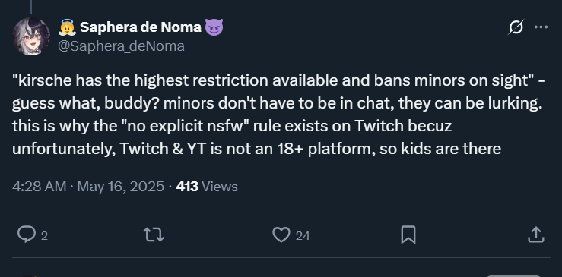
Task: Click the display name Saphera de Noma
Action: (140, 27)
